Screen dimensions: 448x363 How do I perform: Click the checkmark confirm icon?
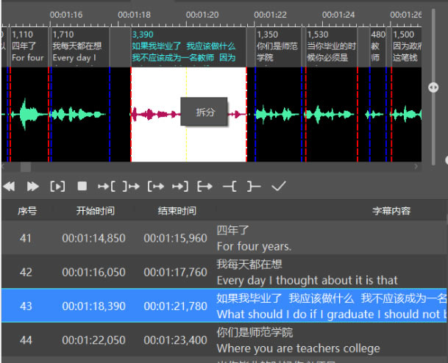click(x=279, y=187)
